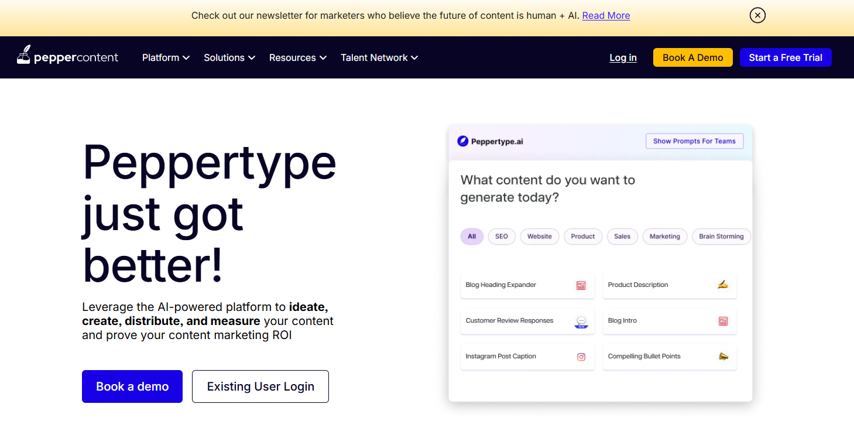
Task: Click the Peppertype.ai title text
Action: tap(497, 141)
